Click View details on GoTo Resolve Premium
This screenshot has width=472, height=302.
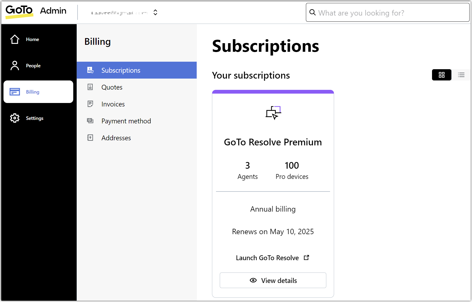tap(273, 280)
